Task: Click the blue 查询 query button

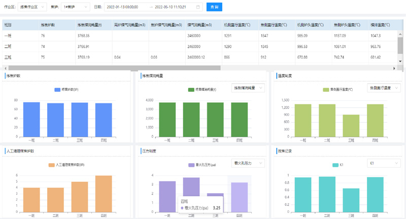Action: 214,7
